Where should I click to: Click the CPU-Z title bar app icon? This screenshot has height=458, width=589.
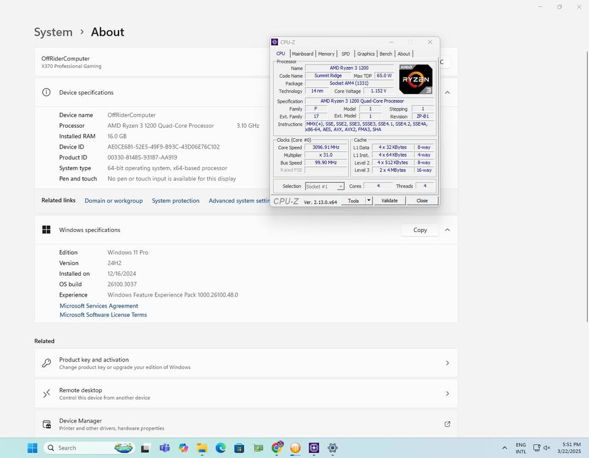275,42
